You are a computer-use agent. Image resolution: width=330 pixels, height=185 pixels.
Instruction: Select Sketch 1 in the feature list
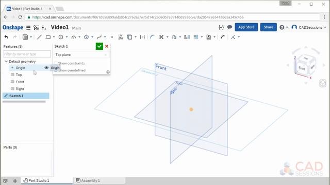click(26, 96)
